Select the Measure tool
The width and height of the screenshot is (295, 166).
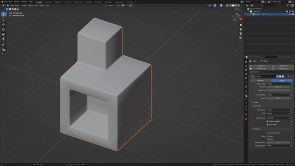pyautogui.click(x=4, y=49)
